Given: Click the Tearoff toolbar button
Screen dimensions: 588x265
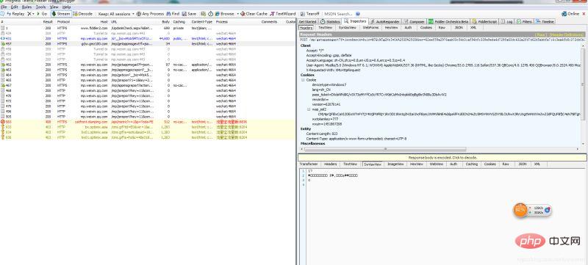Looking at the screenshot, I should point(309,14).
